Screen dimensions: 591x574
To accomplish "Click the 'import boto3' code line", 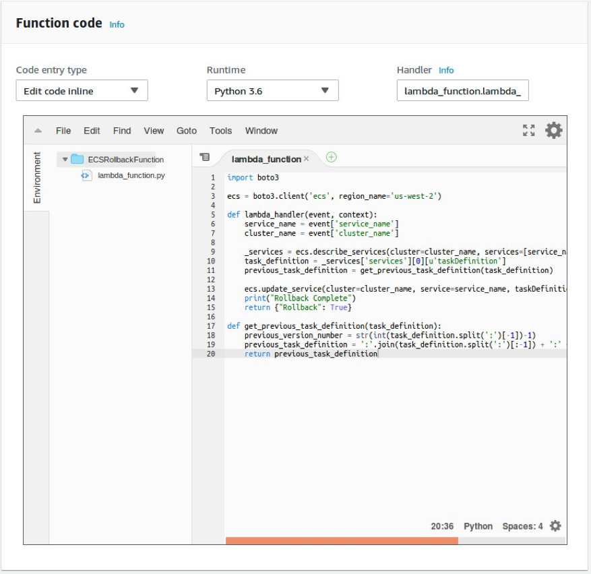I will [x=253, y=177].
